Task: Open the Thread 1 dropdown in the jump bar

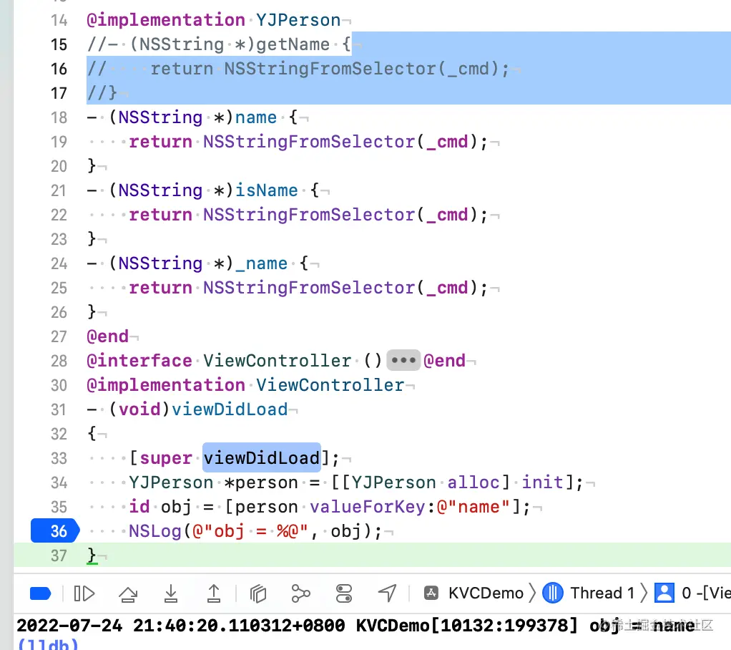Action: click(604, 593)
